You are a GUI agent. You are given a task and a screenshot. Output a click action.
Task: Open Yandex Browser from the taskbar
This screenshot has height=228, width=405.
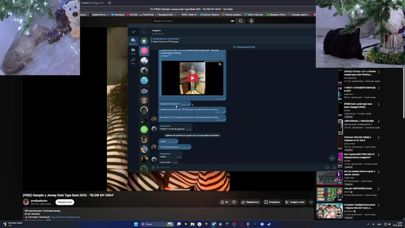pyautogui.click(x=199, y=224)
